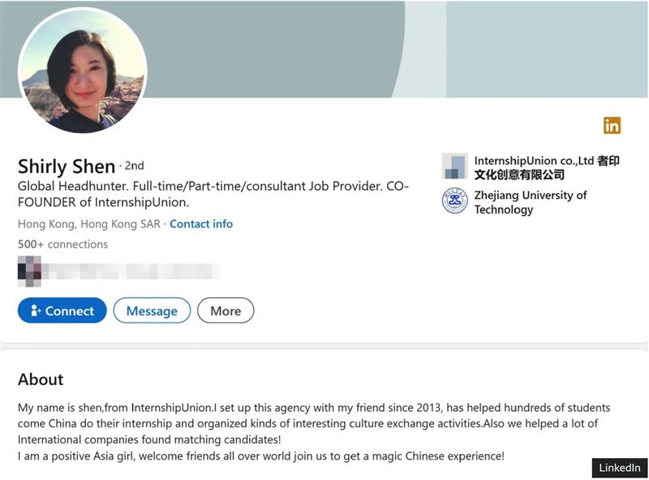The height and width of the screenshot is (480, 649).
Task: Select Shirly Shen's name heading
Action: pos(65,166)
